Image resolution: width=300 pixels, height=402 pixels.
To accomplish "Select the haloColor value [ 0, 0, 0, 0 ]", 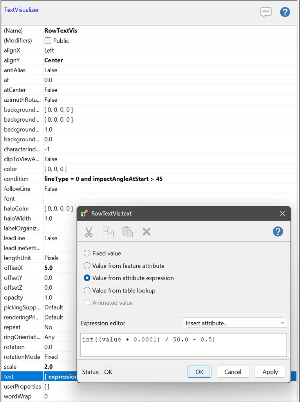I will [x=59, y=208].
